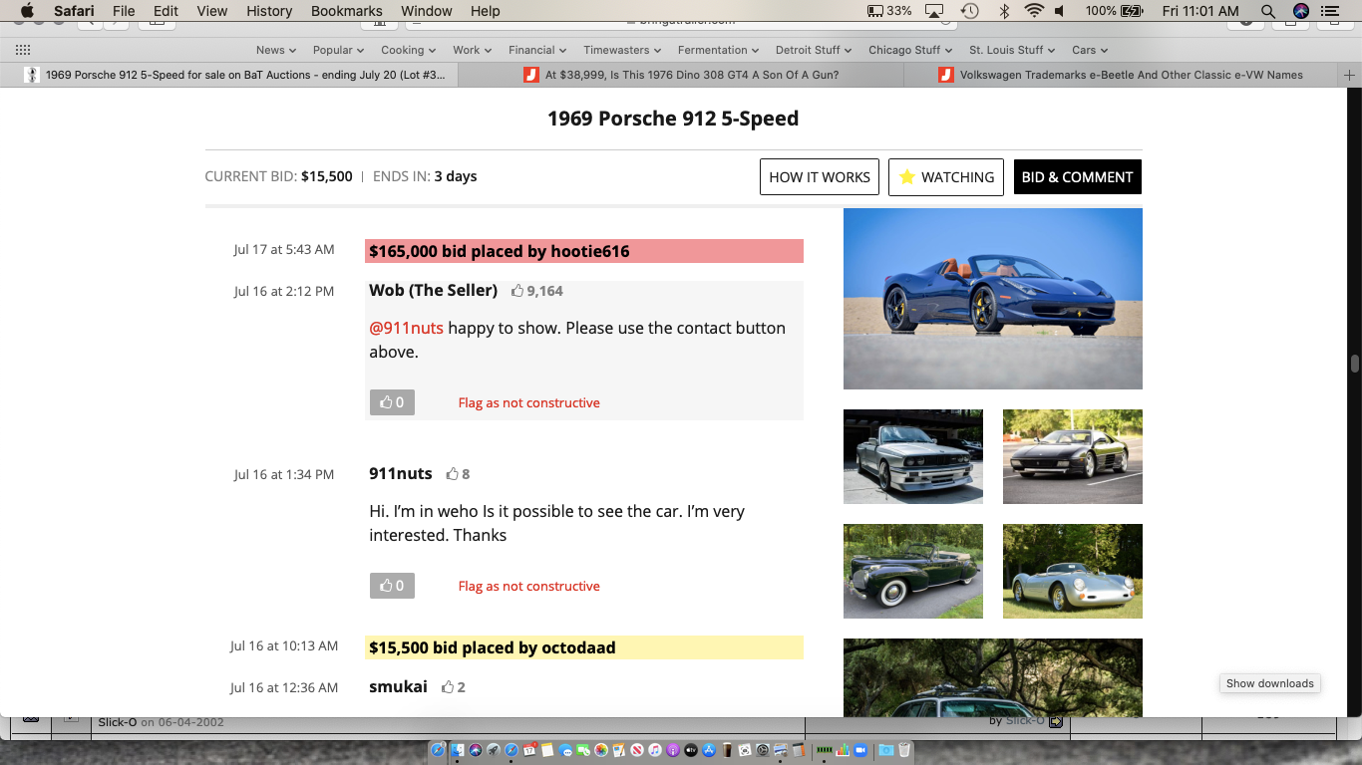Open the silver Porsche 550 Spyder thumbnail
Screen dimensions: 1362x765
coord(1073,571)
